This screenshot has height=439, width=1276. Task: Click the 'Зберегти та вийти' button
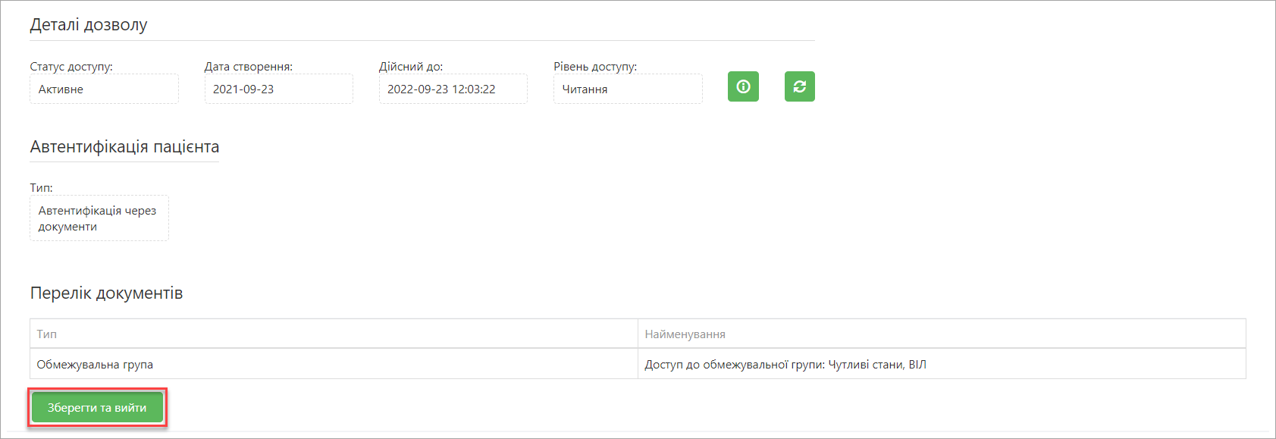[x=97, y=408]
